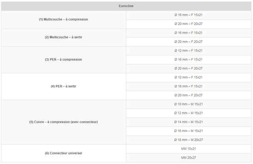Click the "Ø 12 mm – M 15x21" cell

189,113
